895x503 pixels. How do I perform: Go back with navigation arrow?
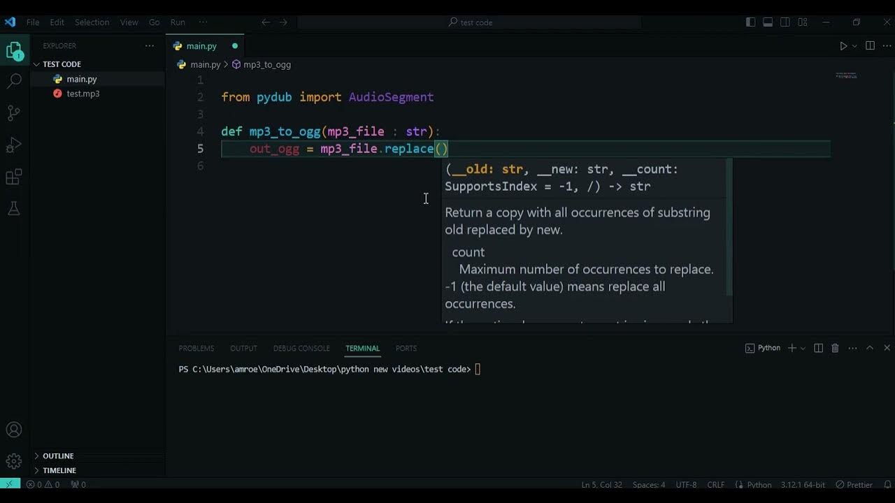pyautogui.click(x=266, y=22)
